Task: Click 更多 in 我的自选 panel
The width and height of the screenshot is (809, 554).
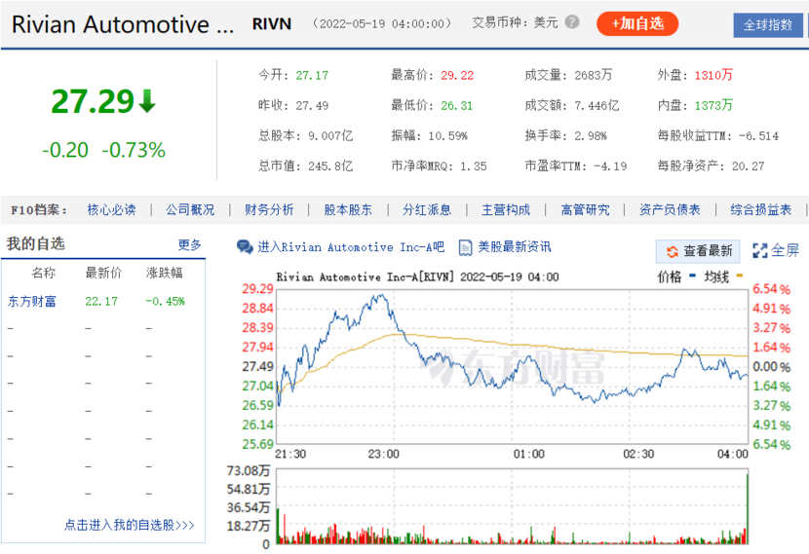Action: point(189,244)
